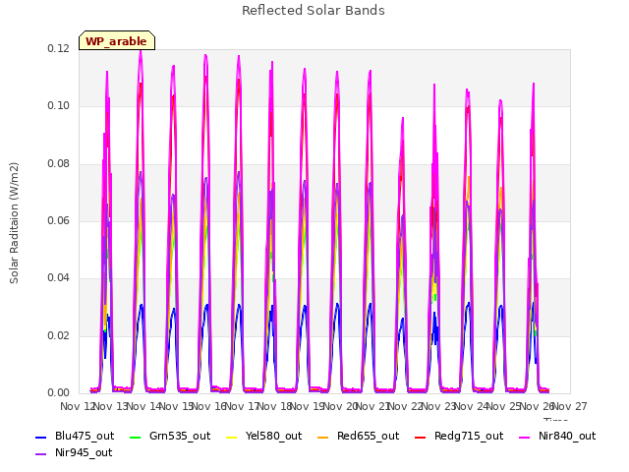This screenshot has width=629, height=472.
Task: Click the 0.12 y-axis tick label
Action: pos(59,48)
